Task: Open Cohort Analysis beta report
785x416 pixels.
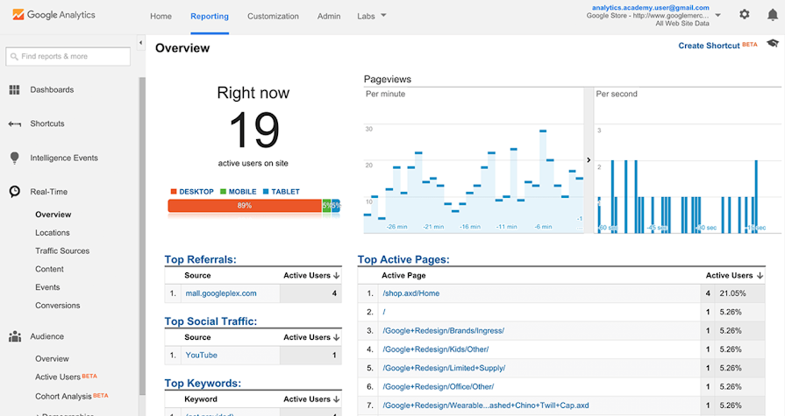Action: pos(72,396)
